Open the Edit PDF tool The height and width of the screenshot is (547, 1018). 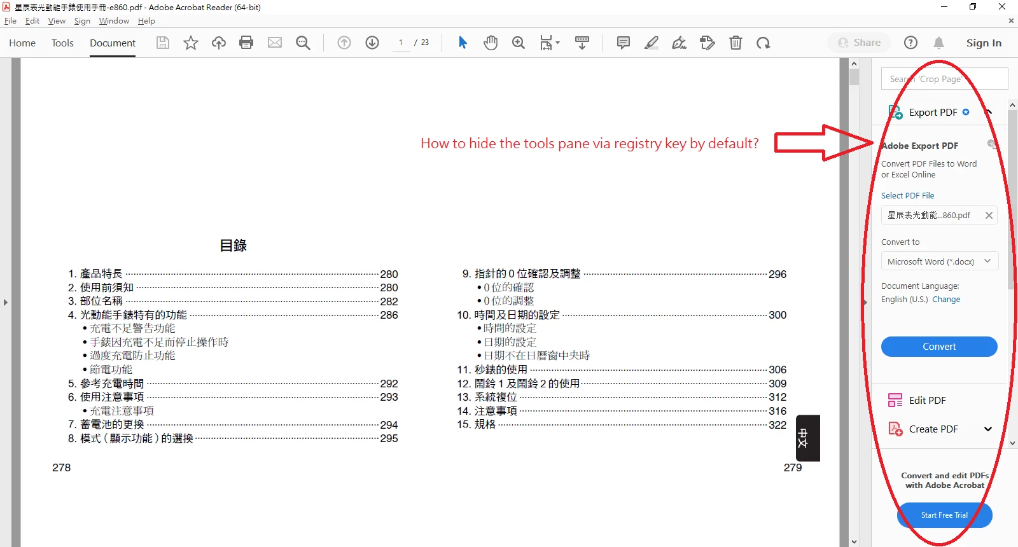tap(927, 400)
